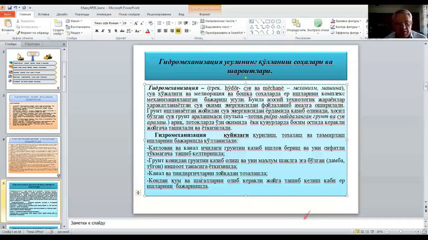The height and width of the screenshot is (240, 428).
Task: Switch to Структура outline pane tab
Action: pos(32,44)
